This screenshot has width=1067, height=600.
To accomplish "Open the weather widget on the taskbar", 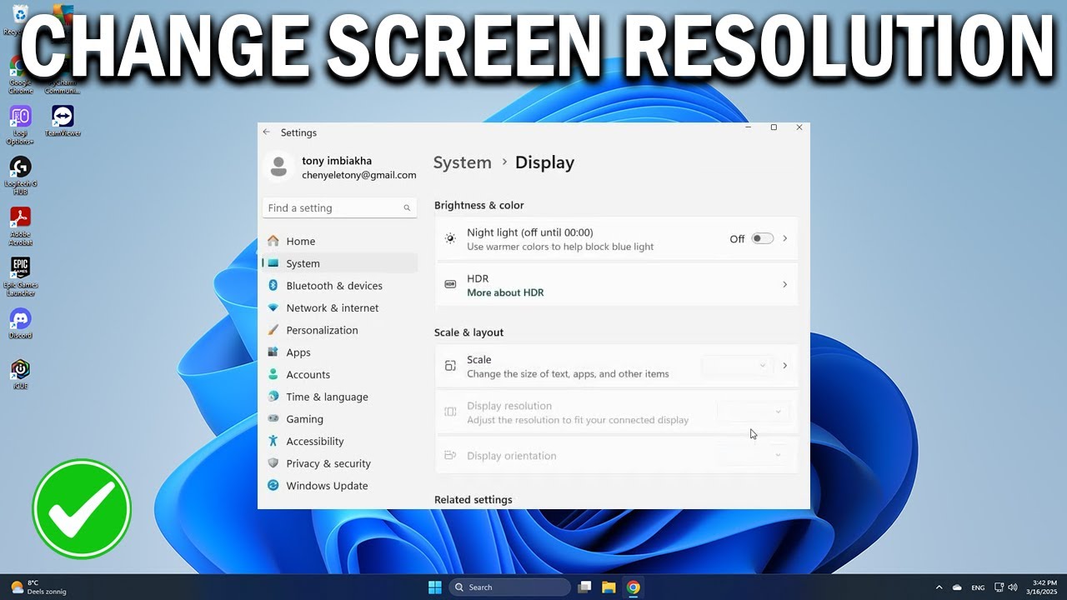I will (39, 587).
